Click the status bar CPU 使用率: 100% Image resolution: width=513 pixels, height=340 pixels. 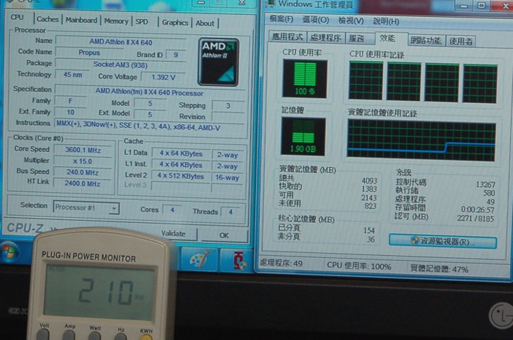click(359, 266)
